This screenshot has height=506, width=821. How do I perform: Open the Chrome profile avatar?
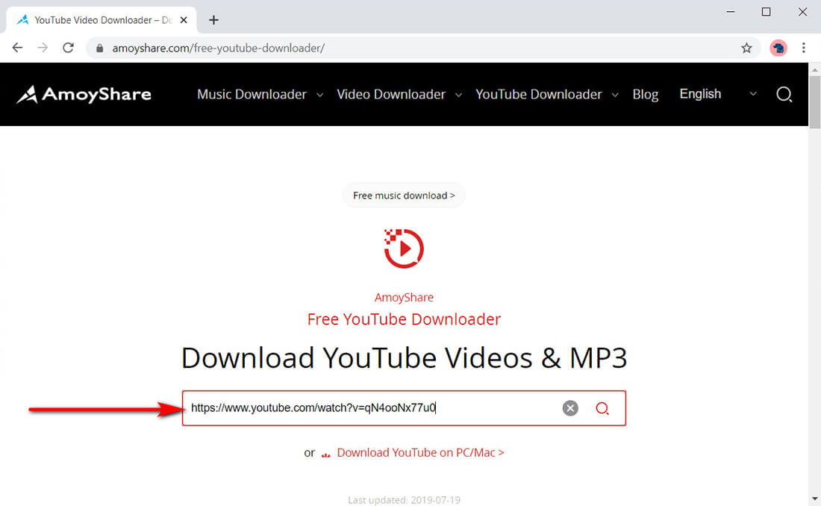coord(778,49)
